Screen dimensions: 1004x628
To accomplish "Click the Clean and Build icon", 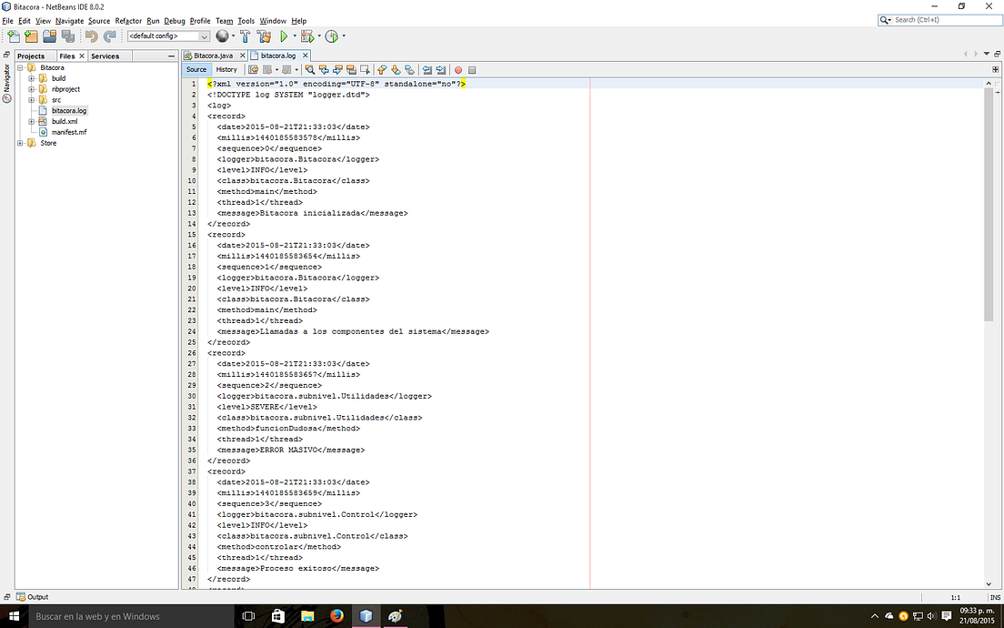I will pyautogui.click(x=262, y=35).
